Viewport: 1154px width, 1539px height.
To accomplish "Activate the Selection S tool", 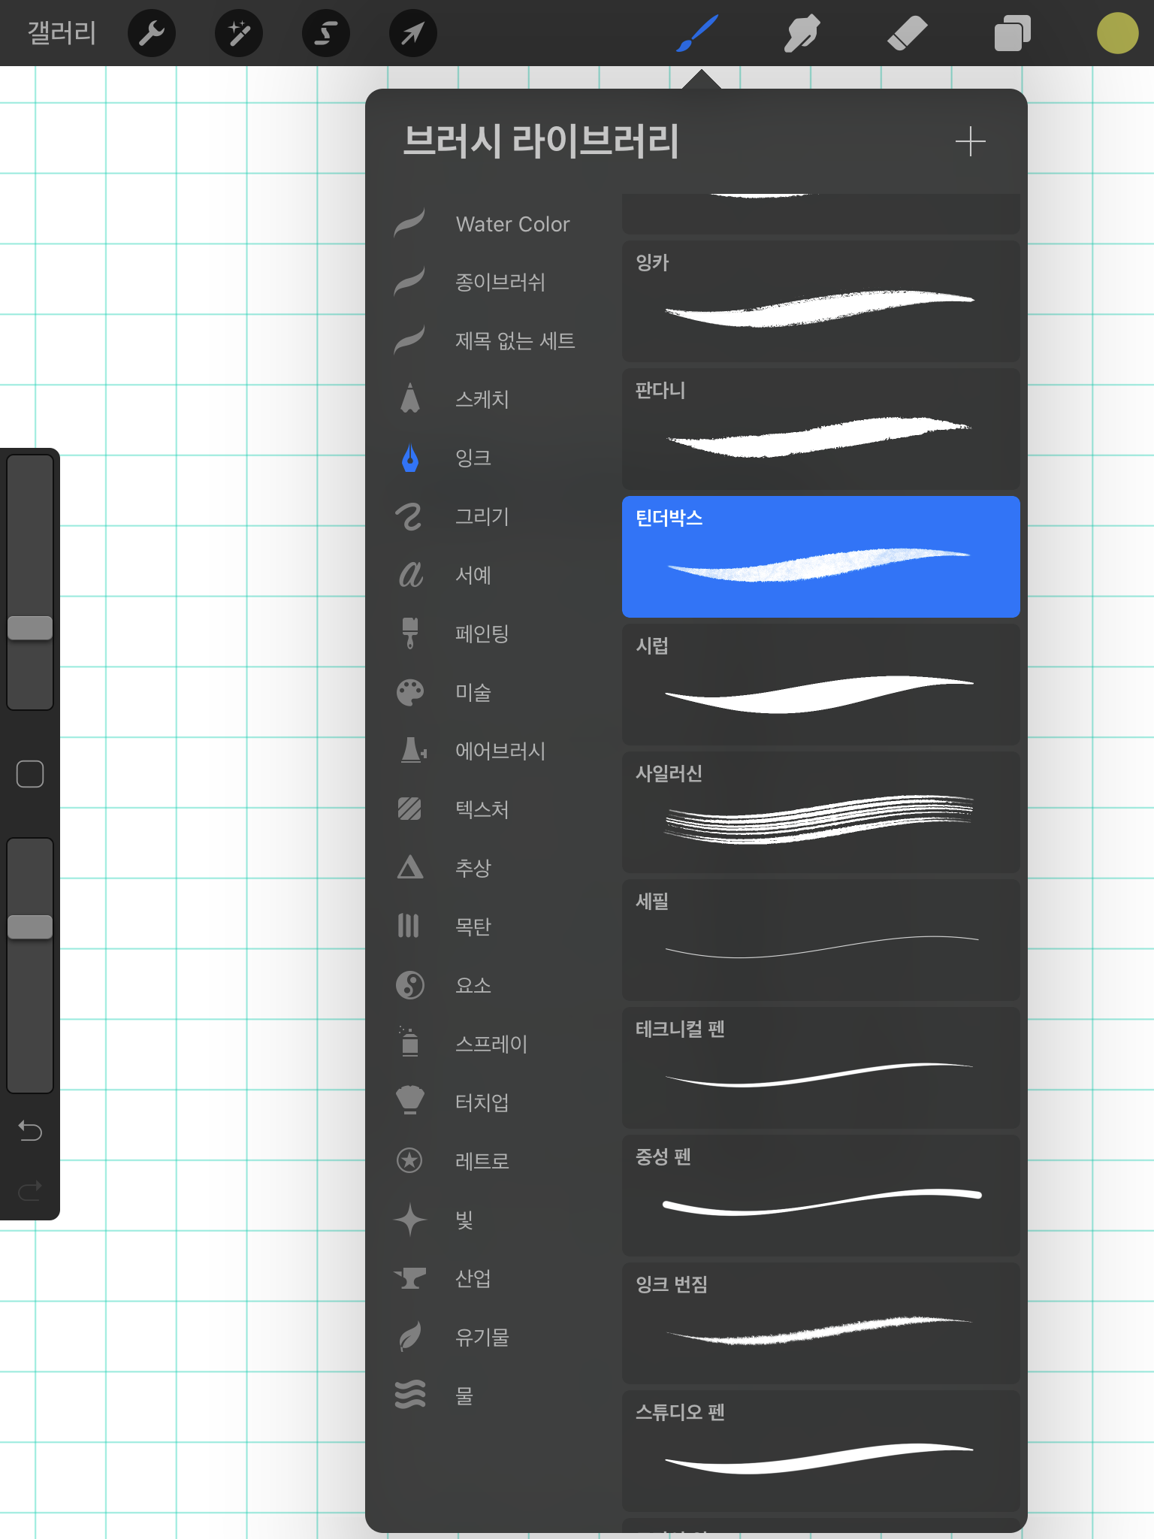I will pyautogui.click(x=326, y=33).
